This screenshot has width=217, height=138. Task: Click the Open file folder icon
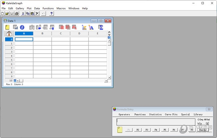[x=7, y=13]
